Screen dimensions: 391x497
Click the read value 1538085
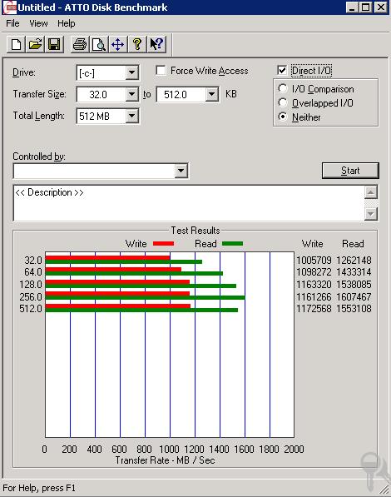[x=354, y=285]
